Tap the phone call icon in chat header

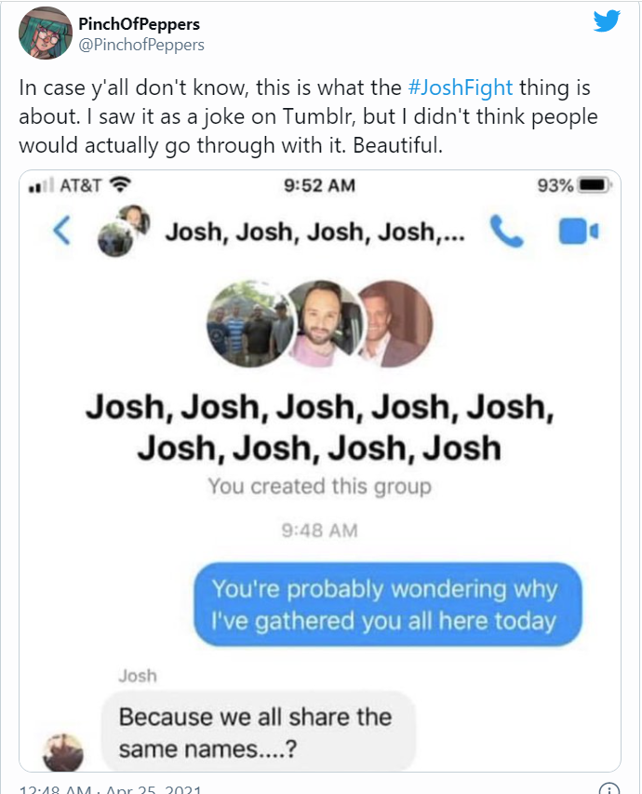[507, 233]
